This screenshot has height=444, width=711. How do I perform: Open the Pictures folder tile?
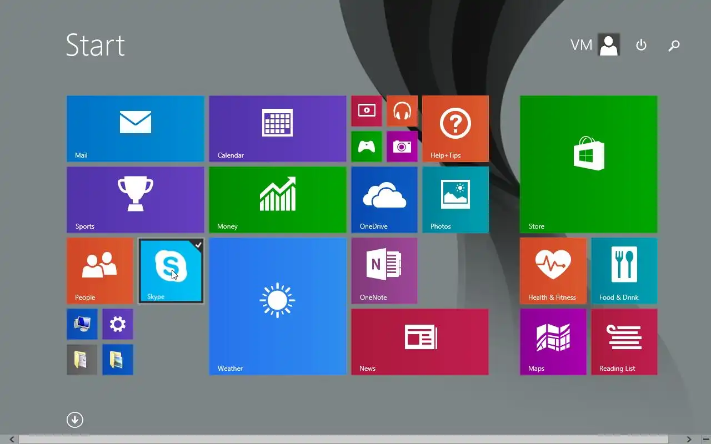[x=118, y=360]
